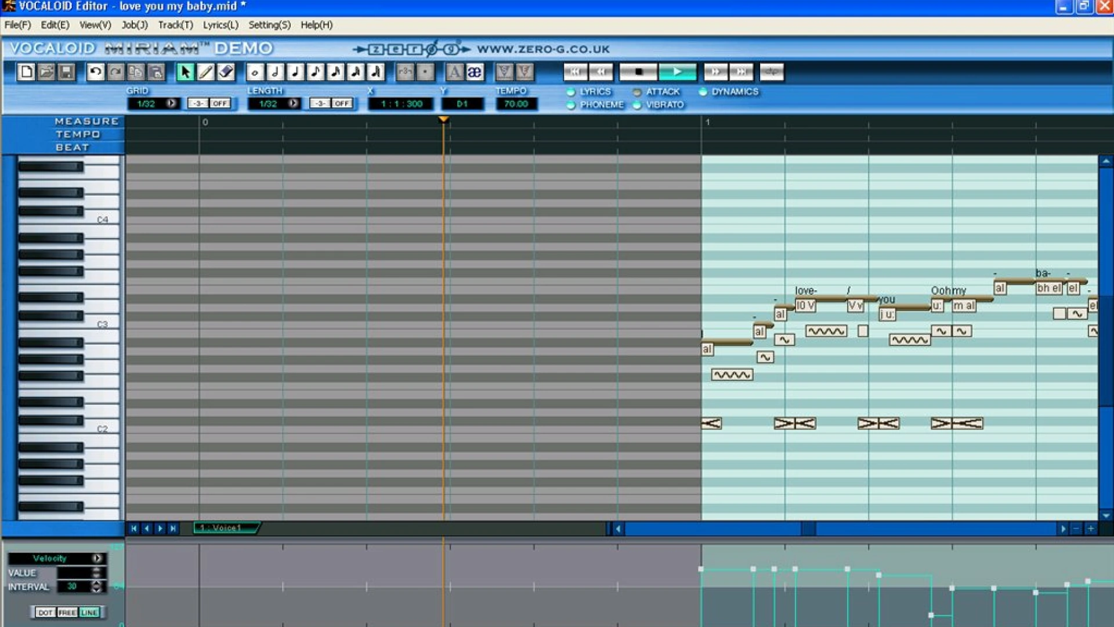The image size is (1114, 627).
Task: Toggle the ATTACK display indicator
Action: coord(637,92)
